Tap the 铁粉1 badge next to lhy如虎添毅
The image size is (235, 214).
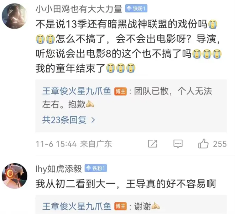tap(96, 168)
